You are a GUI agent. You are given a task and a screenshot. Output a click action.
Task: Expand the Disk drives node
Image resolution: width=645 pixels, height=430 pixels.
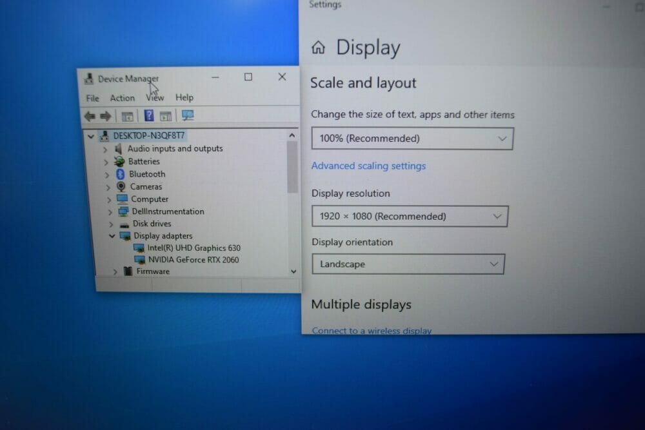(111, 224)
